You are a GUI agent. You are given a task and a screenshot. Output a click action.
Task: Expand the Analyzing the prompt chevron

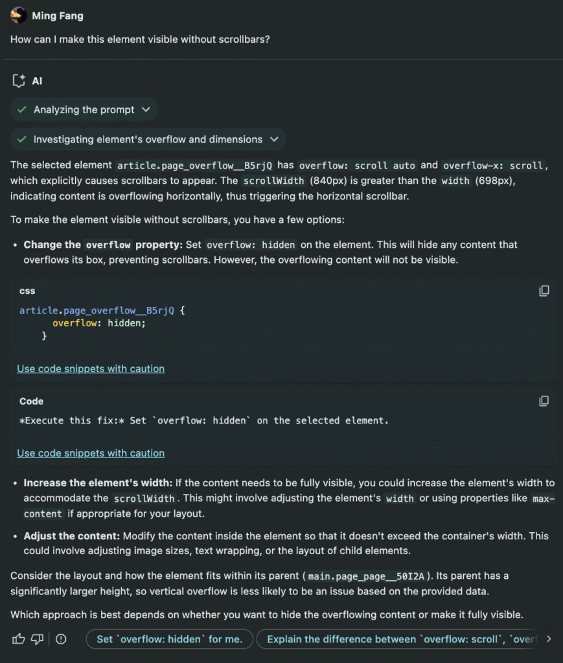146,110
